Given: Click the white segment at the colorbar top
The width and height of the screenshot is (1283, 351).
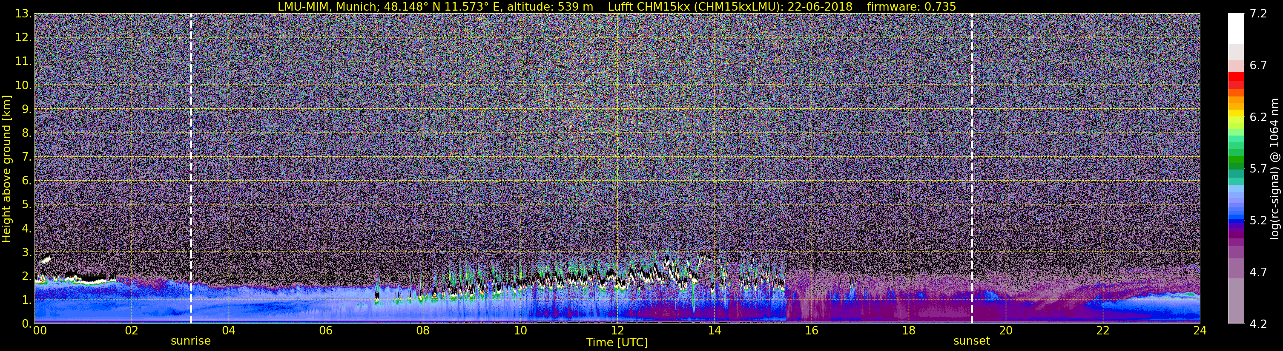Looking at the screenshot, I should pyautogui.click(x=1236, y=29).
